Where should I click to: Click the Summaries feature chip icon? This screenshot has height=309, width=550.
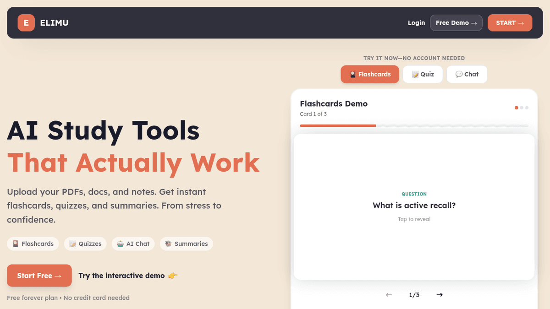tap(168, 244)
